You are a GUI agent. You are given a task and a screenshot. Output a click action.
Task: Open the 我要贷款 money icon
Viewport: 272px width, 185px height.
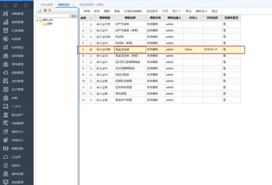[6, 149]
